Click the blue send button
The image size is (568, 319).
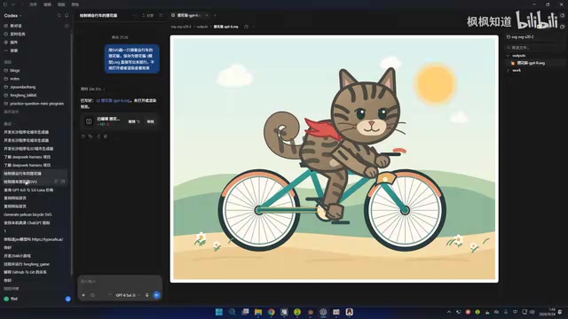pos(156,295)
